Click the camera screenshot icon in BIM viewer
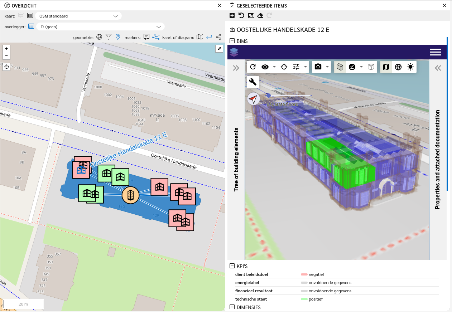Viewport: 452px width, 312px height. 317,67
